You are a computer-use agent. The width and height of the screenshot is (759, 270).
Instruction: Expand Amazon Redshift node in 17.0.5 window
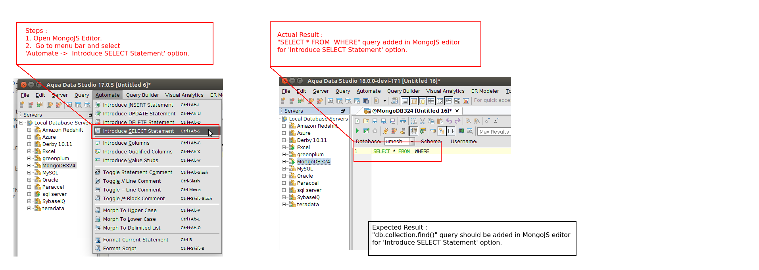(x=29, y=130)
